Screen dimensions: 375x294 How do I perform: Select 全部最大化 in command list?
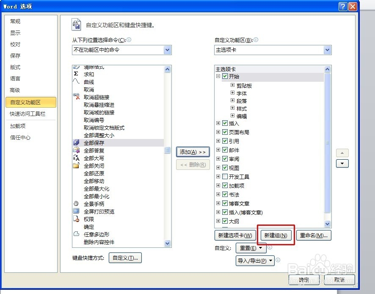(97, 189)
